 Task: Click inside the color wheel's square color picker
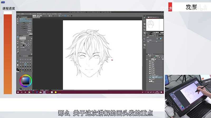(x=26, y=81)
